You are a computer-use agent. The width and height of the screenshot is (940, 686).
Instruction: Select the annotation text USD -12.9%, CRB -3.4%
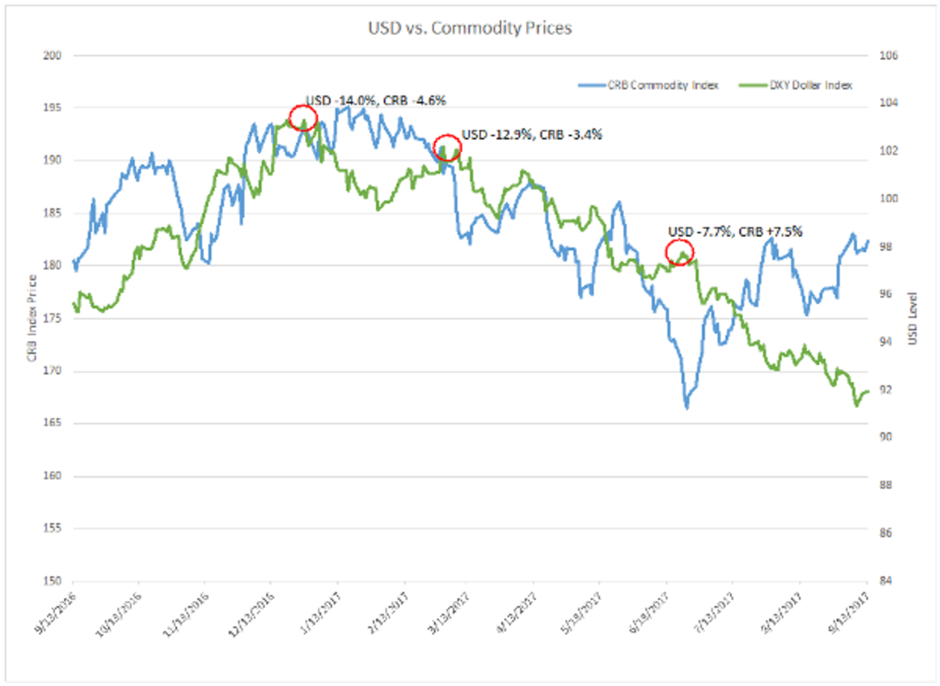(532, 135)
